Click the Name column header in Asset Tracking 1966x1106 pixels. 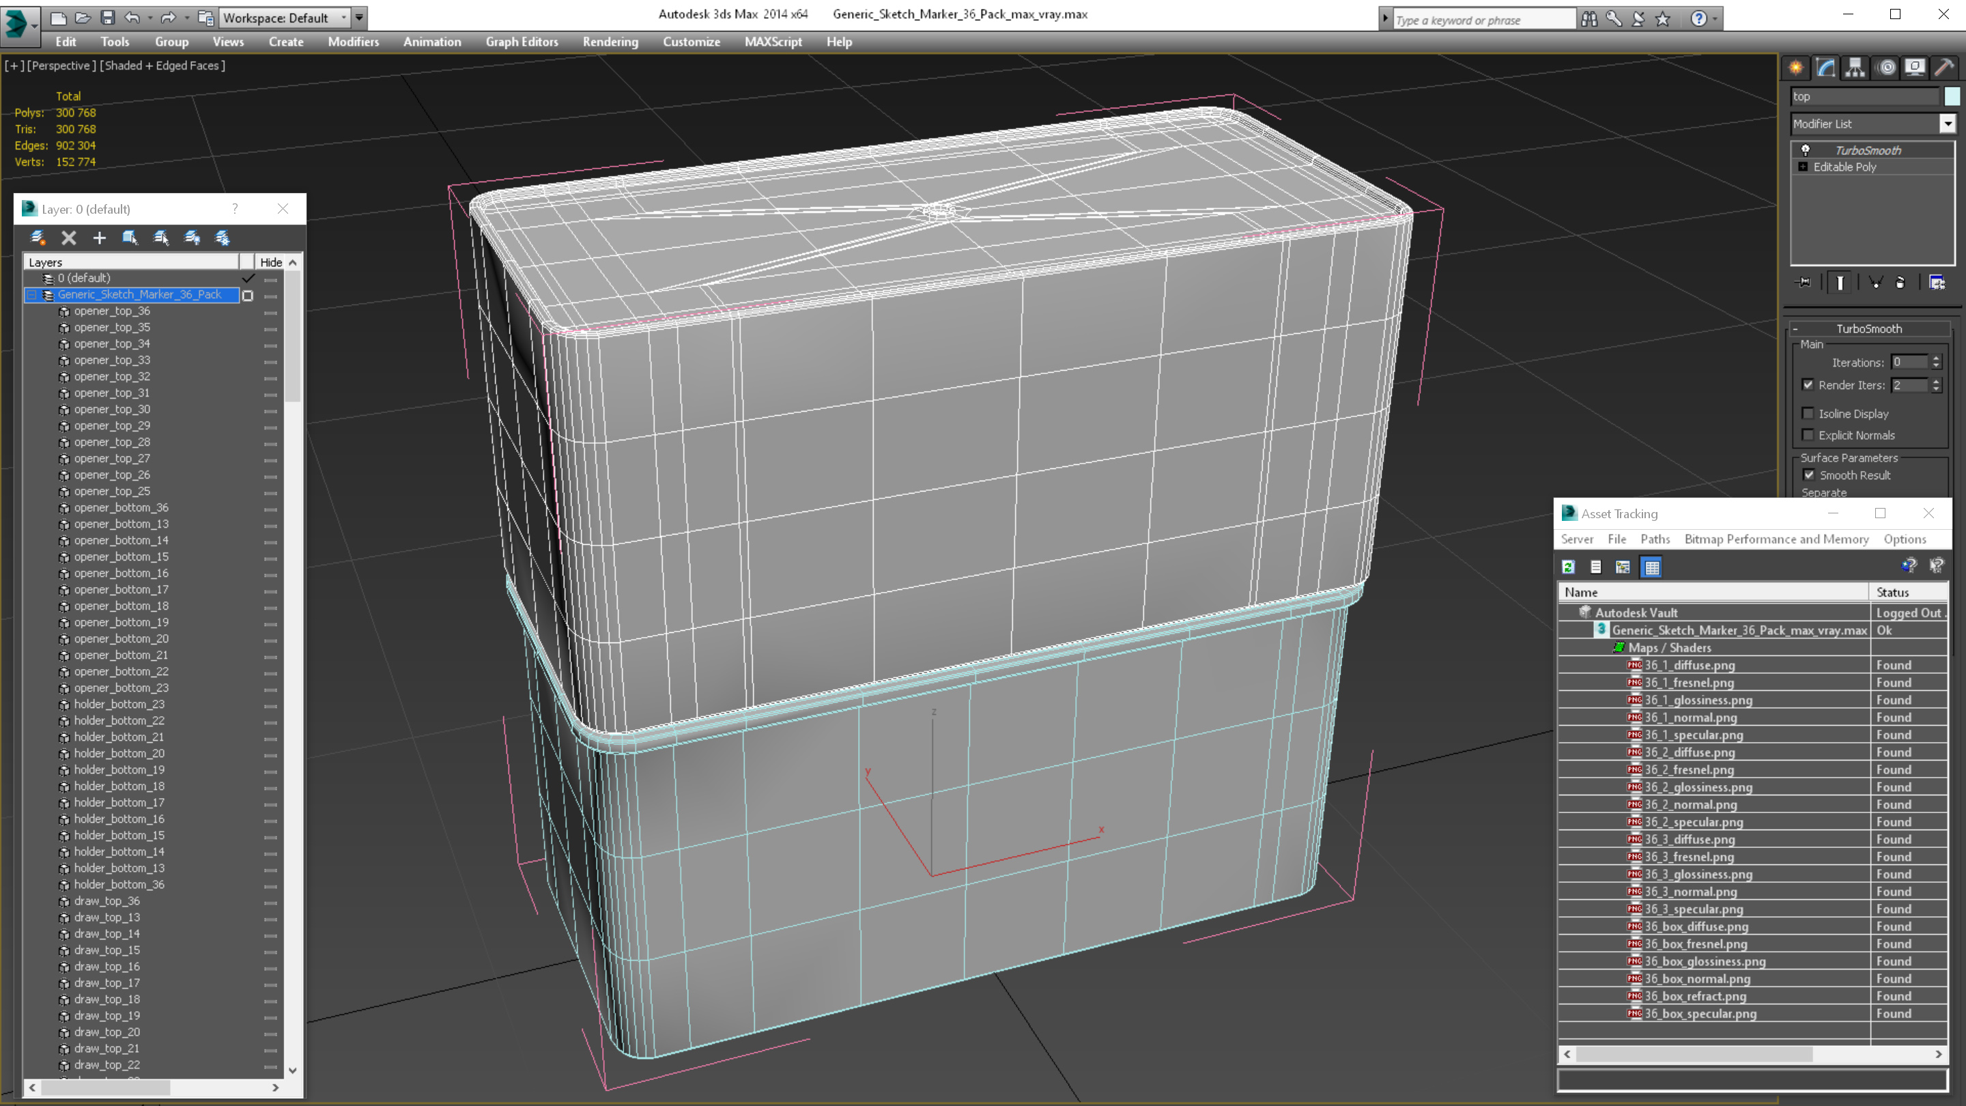[1713, 593]
